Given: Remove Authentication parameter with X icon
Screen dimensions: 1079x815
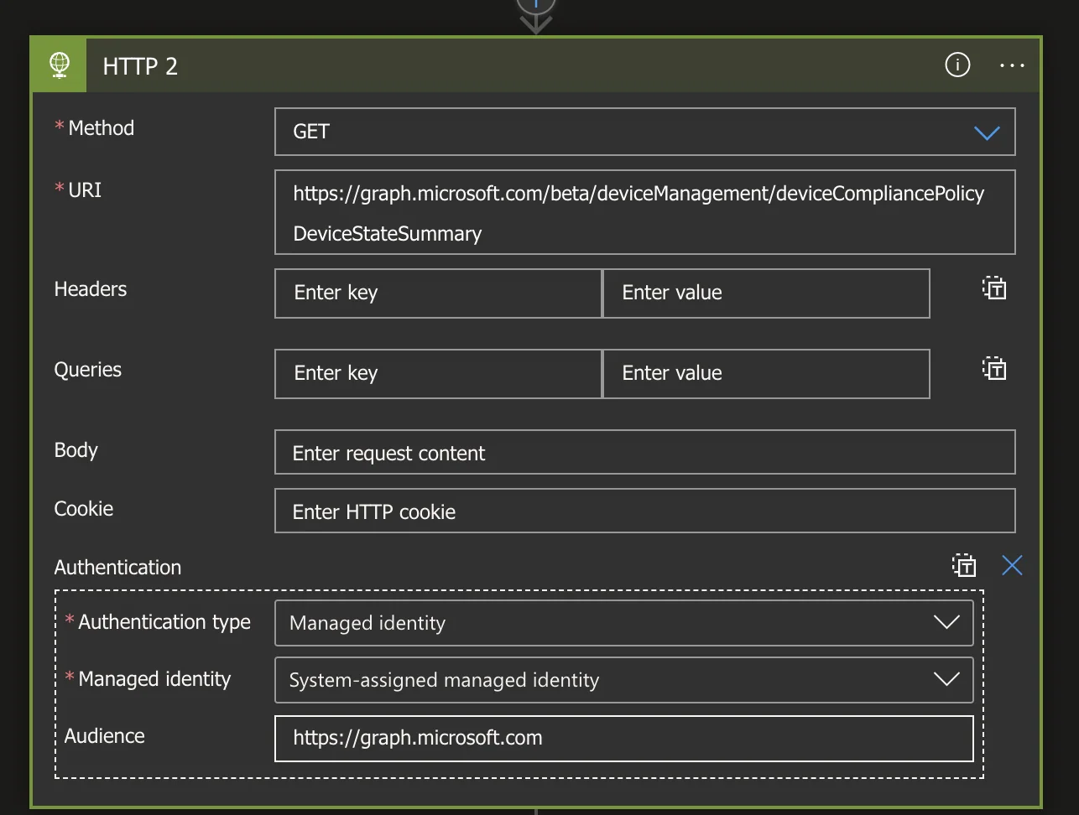Looking at the screenshot, I should point(1012,565).
